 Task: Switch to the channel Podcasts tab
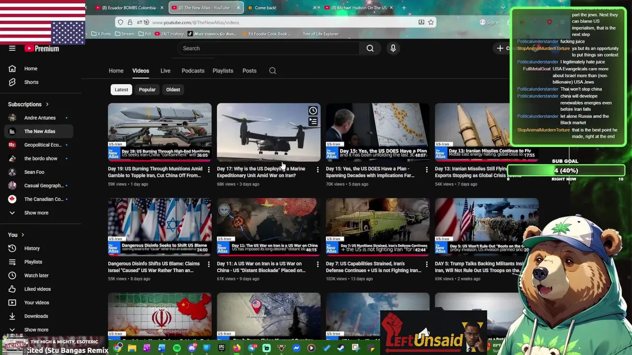193,71
